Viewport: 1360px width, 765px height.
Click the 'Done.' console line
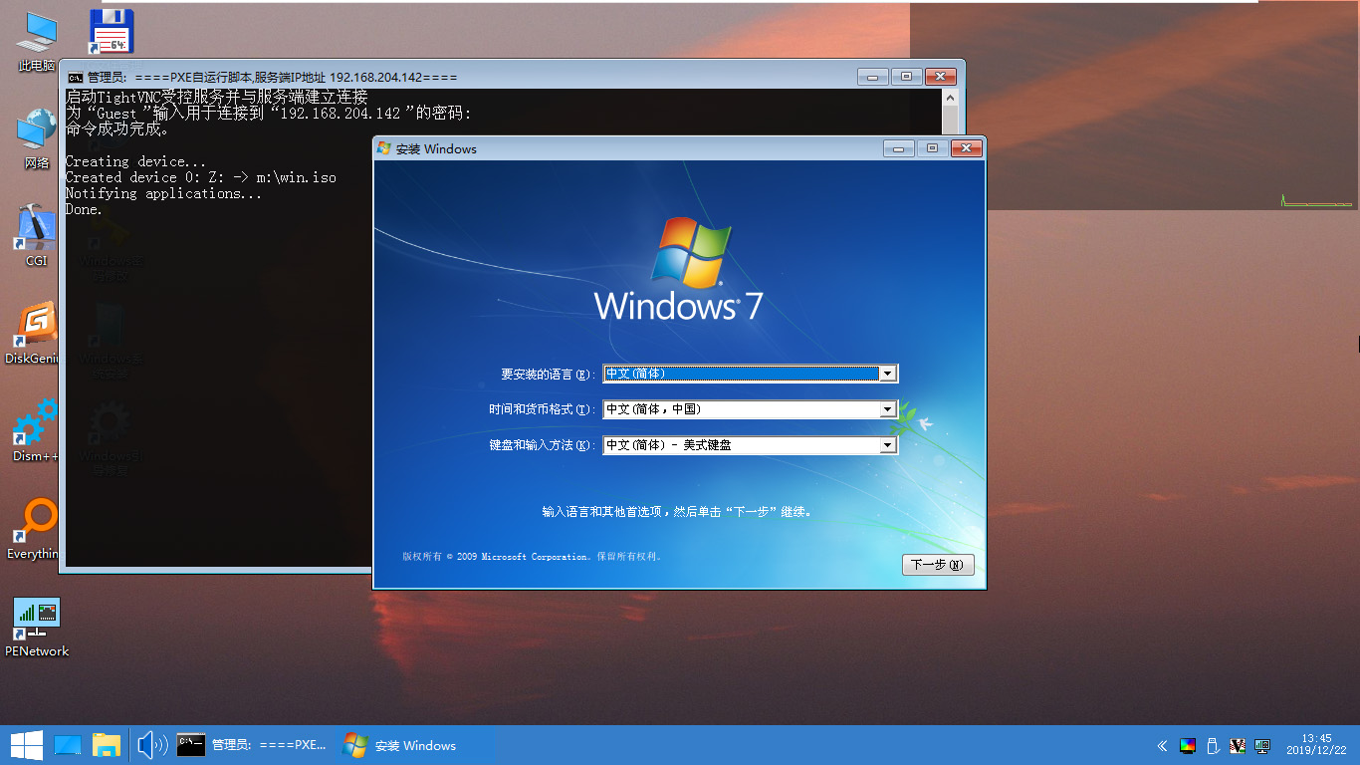85,209
